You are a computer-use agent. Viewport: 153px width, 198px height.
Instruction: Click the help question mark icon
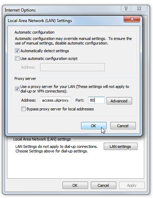pos(126,9)
